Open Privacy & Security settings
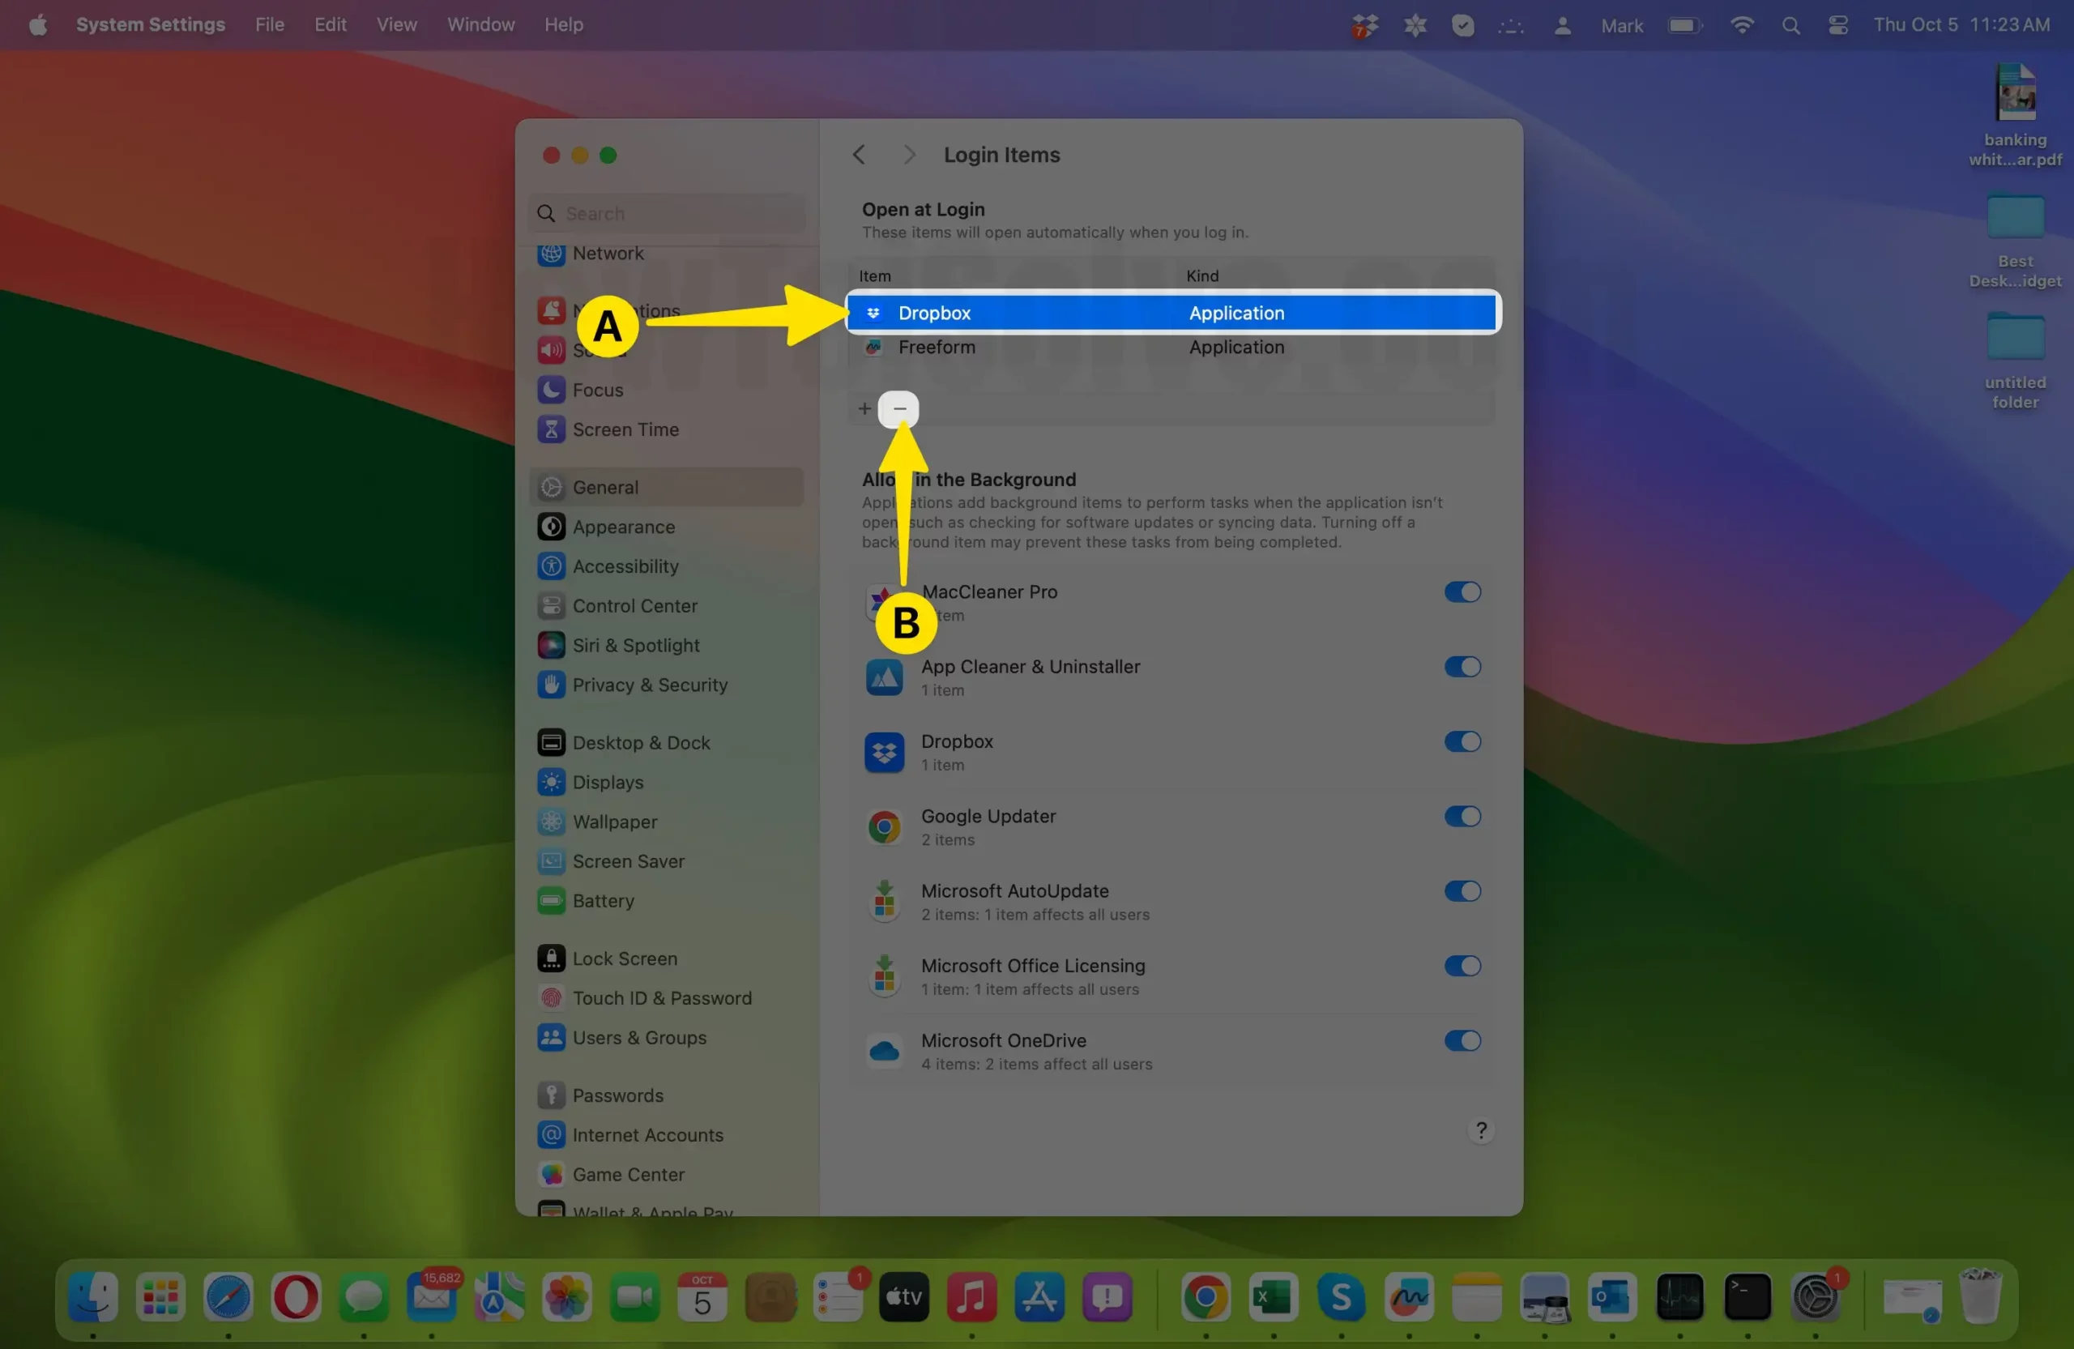 point(666,685)
